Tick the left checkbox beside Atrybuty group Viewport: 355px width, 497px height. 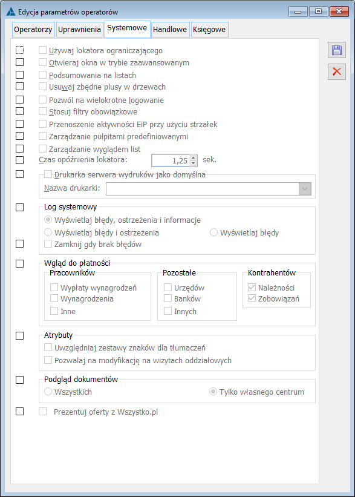click(19, 335)
